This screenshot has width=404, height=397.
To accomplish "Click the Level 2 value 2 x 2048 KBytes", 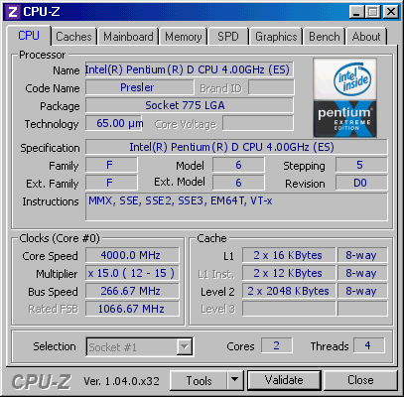I will coord(289,291).
